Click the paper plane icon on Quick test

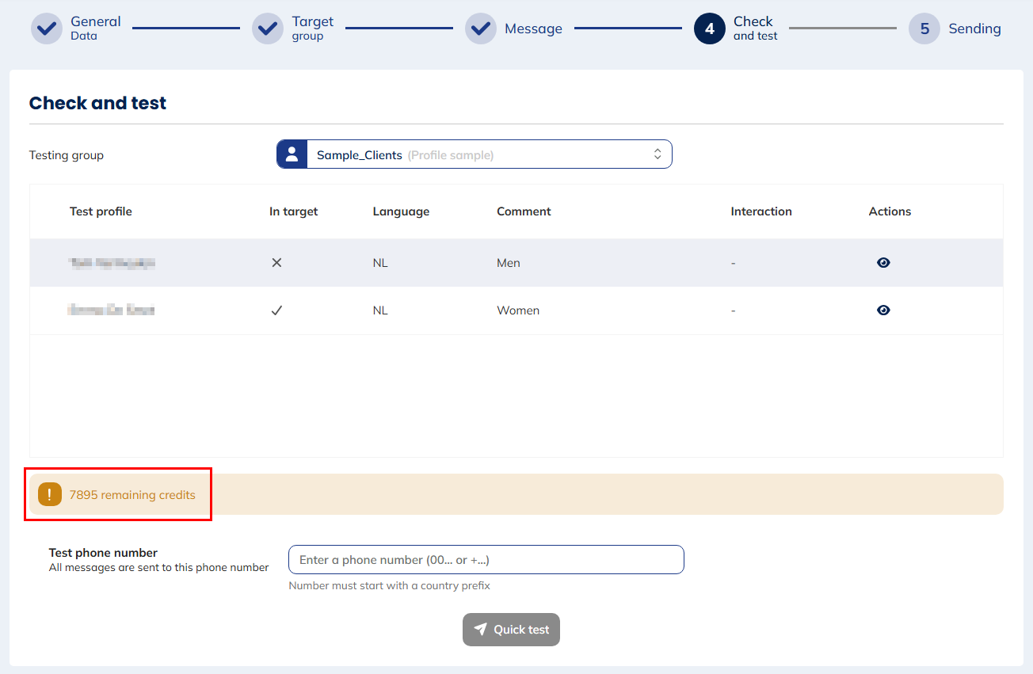[480, 630]
